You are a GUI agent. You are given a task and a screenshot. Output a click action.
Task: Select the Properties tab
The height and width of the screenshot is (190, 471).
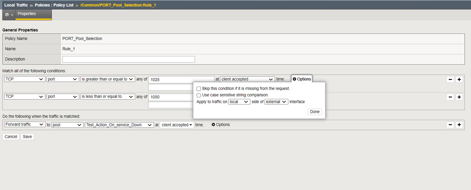(27, 14)
